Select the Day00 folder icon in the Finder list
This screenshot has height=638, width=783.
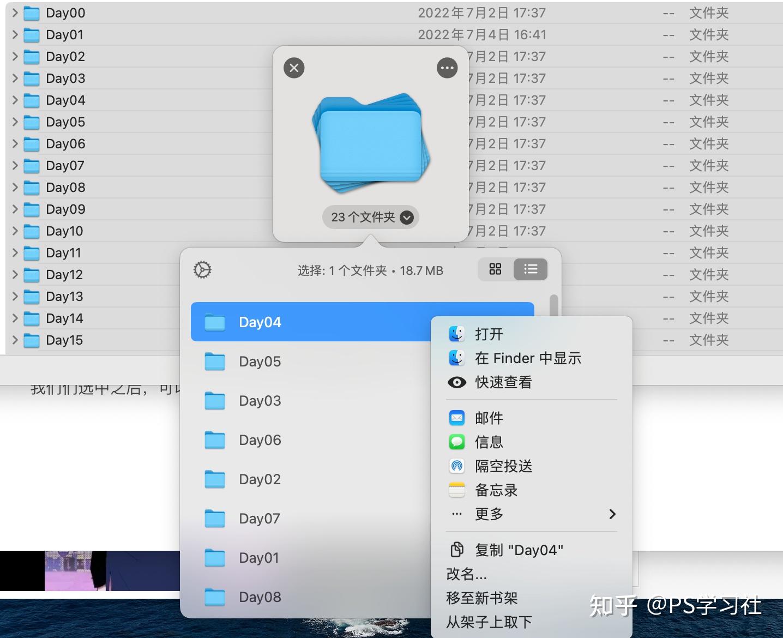point(32,13)
